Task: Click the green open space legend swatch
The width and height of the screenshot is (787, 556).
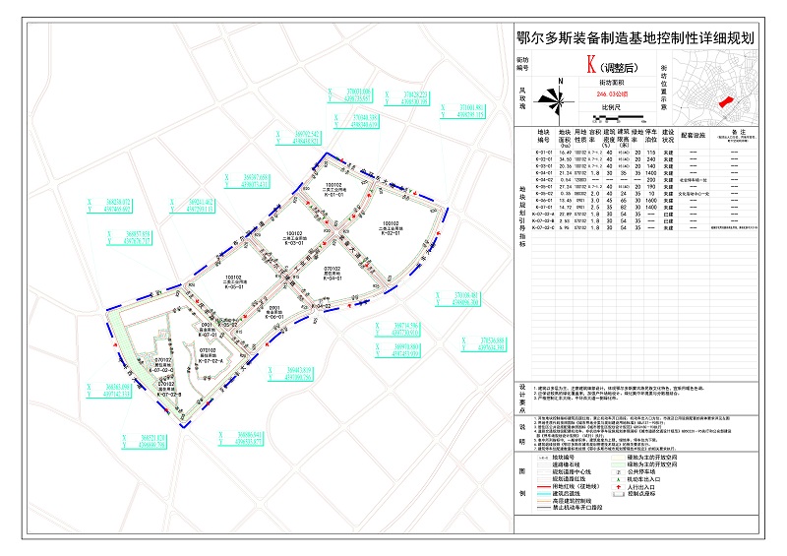Action: click(619, 465)
